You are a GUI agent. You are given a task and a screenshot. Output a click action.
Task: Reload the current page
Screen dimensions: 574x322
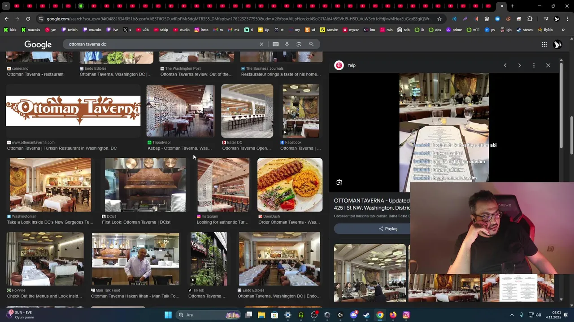(28, 19)
